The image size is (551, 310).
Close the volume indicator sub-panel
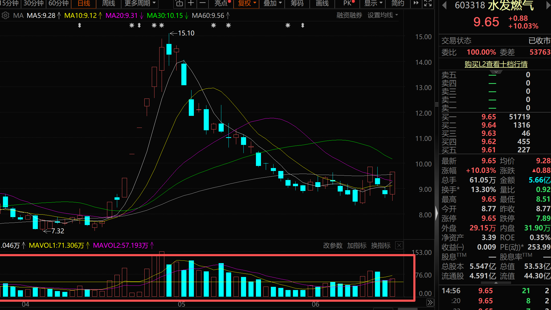(x=399, y=245)
